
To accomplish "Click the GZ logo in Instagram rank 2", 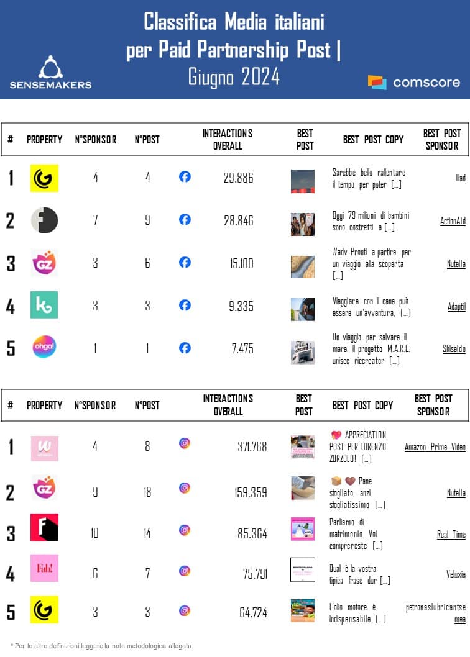I will (44, 487).
